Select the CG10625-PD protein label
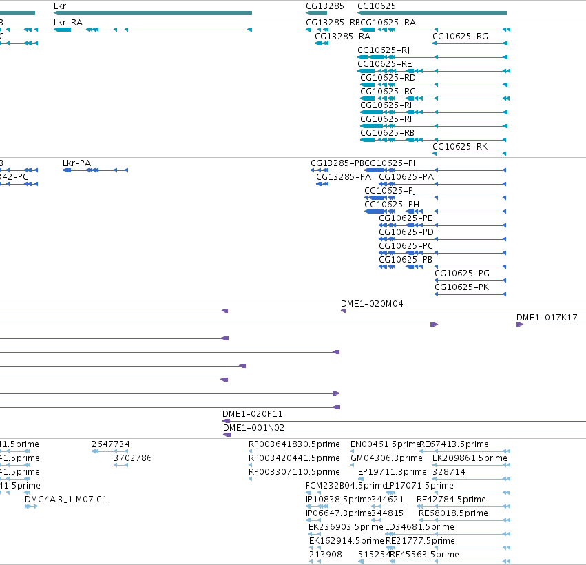This screenshot has height=565, width=586. coord(406,232)
